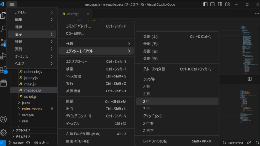The height and width of the screenshot is (146, 260).
Task: Click the feedback icon in status bar
Action: (249, 143)
